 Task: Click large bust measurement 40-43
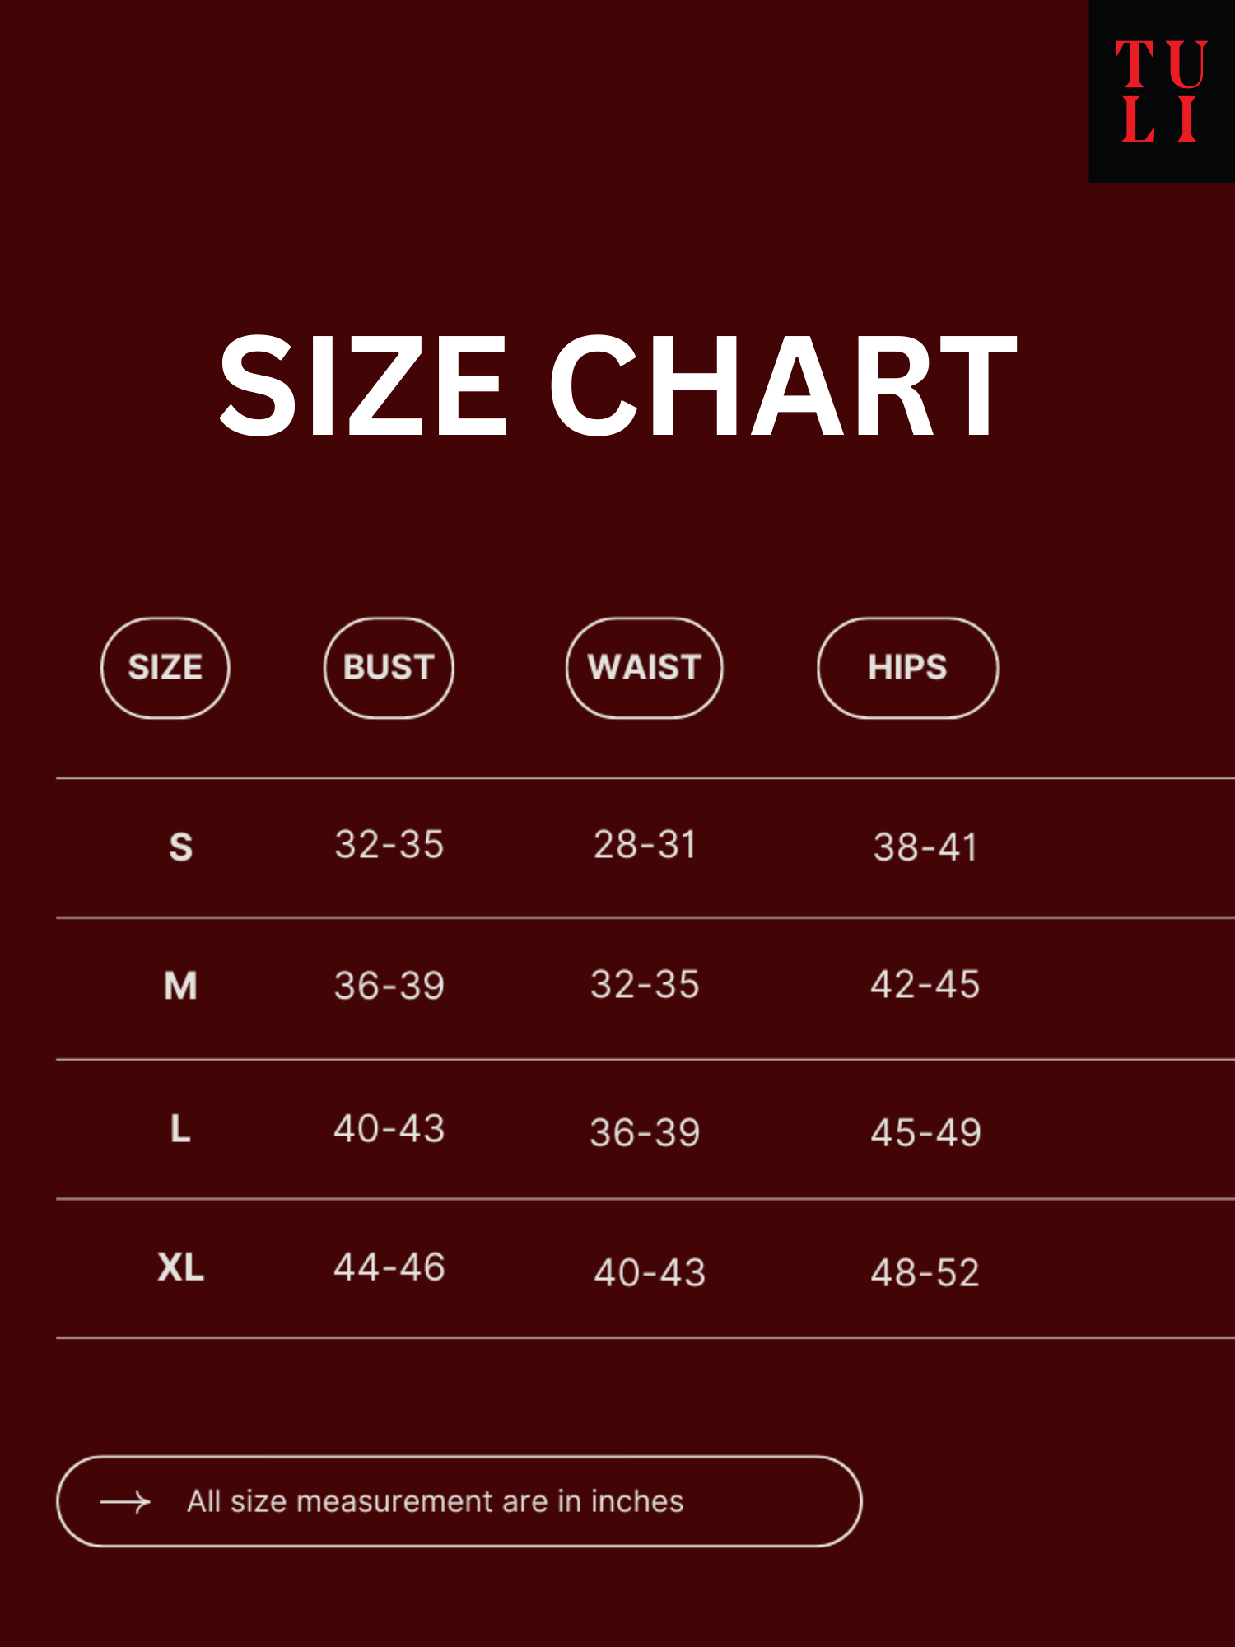click(389, 1128)
